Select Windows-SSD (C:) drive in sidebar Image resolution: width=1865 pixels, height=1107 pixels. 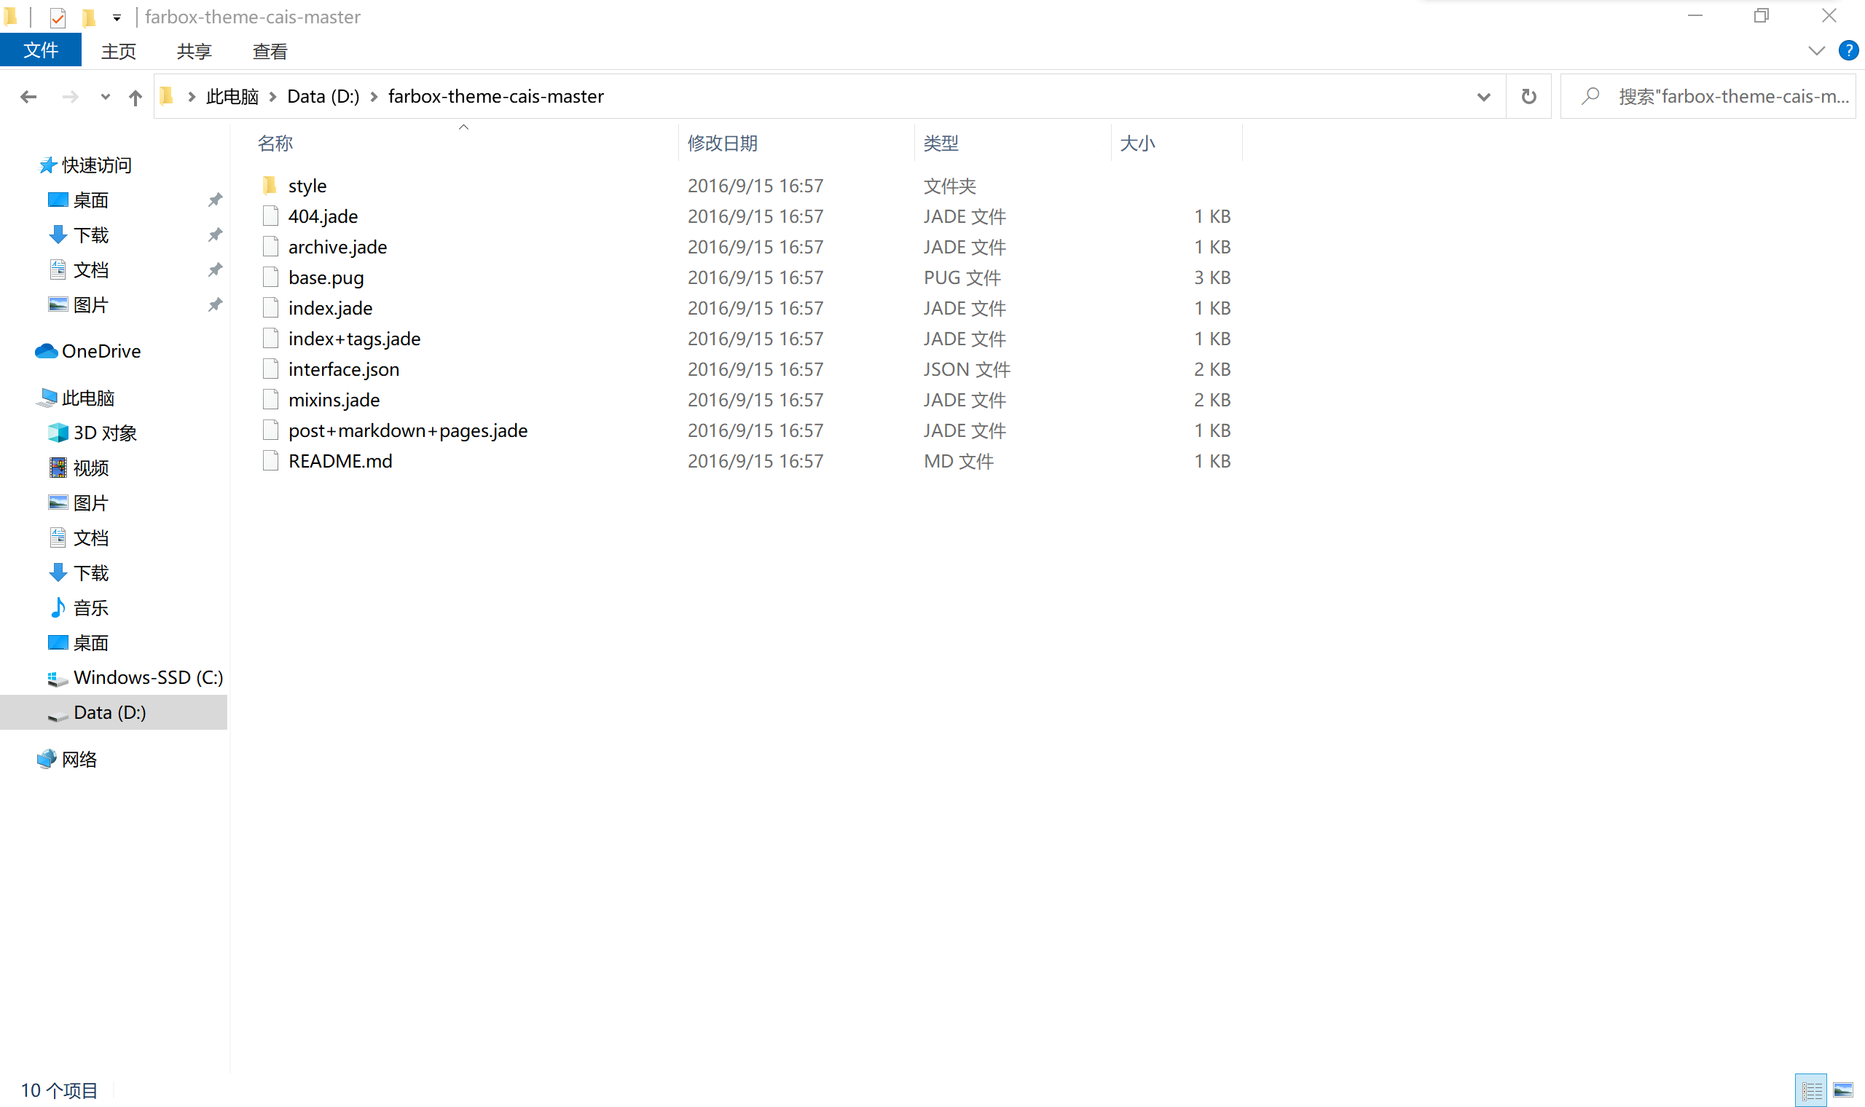147,677
